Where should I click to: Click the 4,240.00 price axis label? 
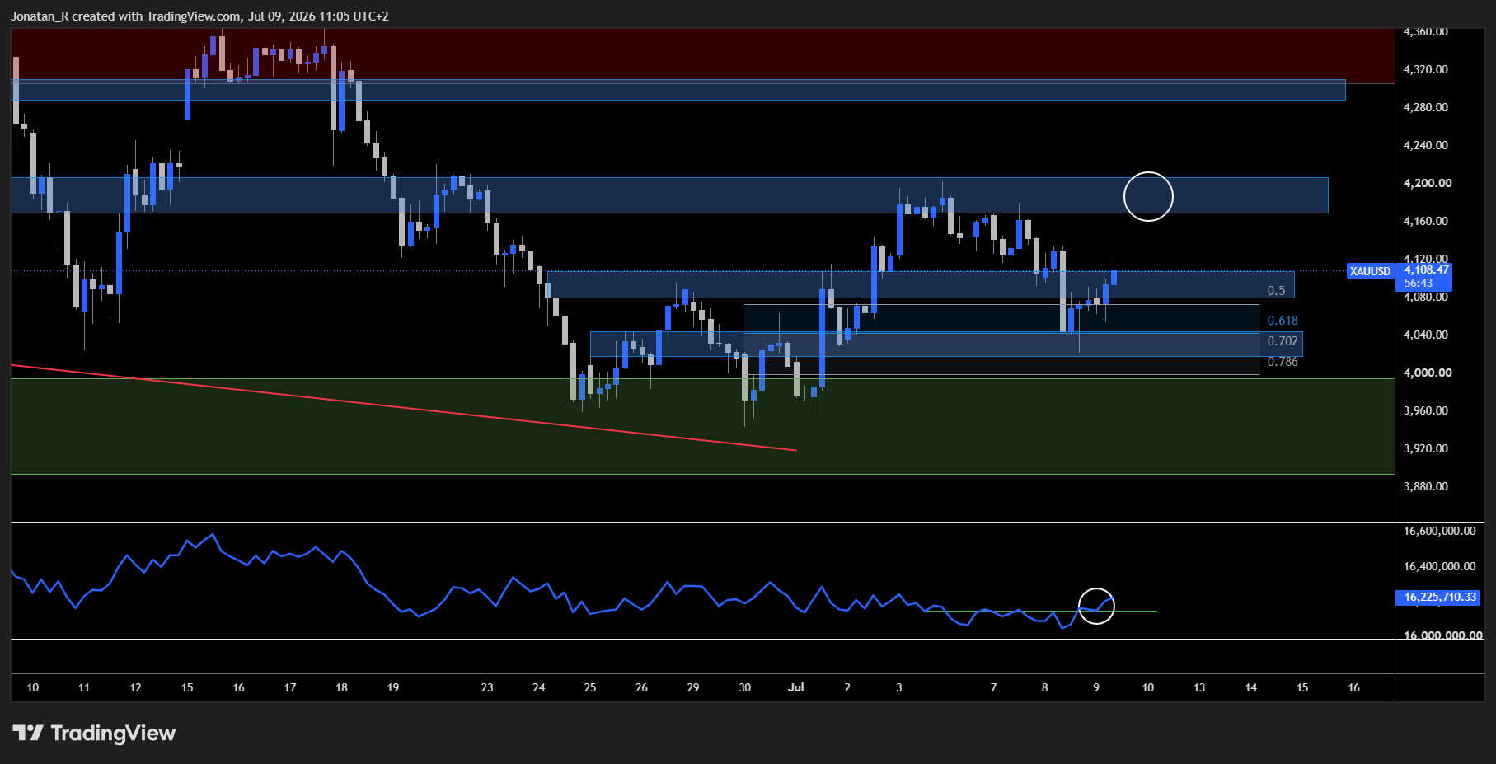click(1425, 145)
